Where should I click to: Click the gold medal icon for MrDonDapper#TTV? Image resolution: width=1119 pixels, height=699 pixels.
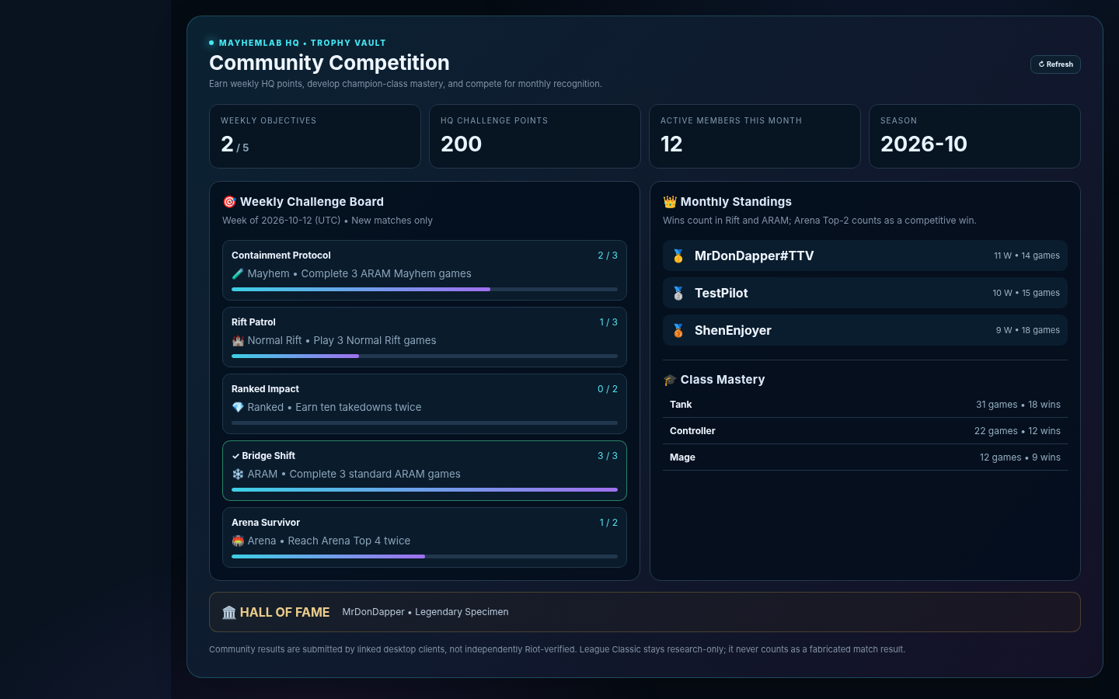tap(678, 256)
